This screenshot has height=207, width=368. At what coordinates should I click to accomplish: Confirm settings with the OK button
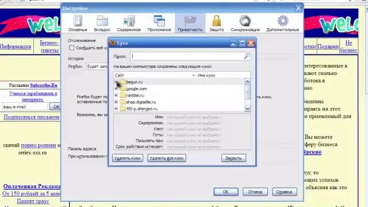(226, 191)
